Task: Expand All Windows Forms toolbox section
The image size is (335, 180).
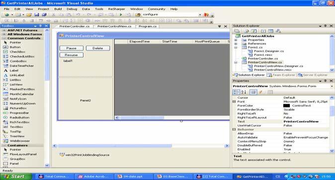Action: pos(4,34)
